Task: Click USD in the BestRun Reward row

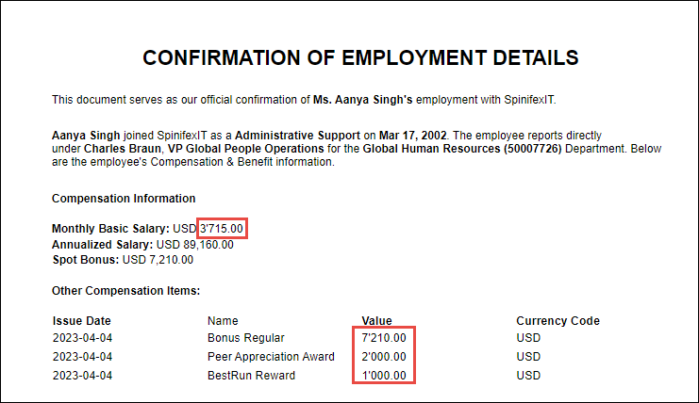Action: tap(528, 376)
